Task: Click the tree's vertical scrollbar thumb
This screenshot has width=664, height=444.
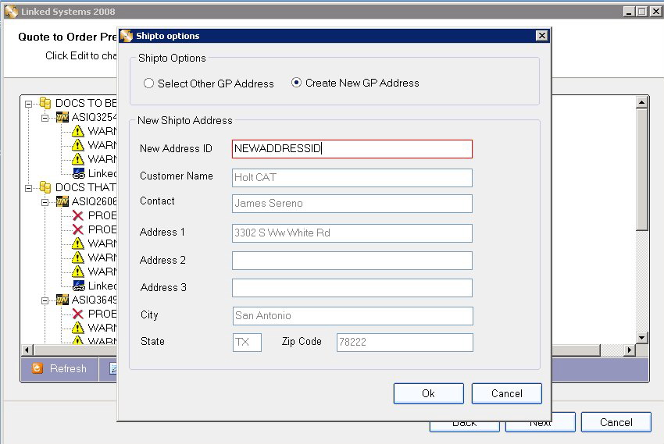Action: (x=642, y=169)
